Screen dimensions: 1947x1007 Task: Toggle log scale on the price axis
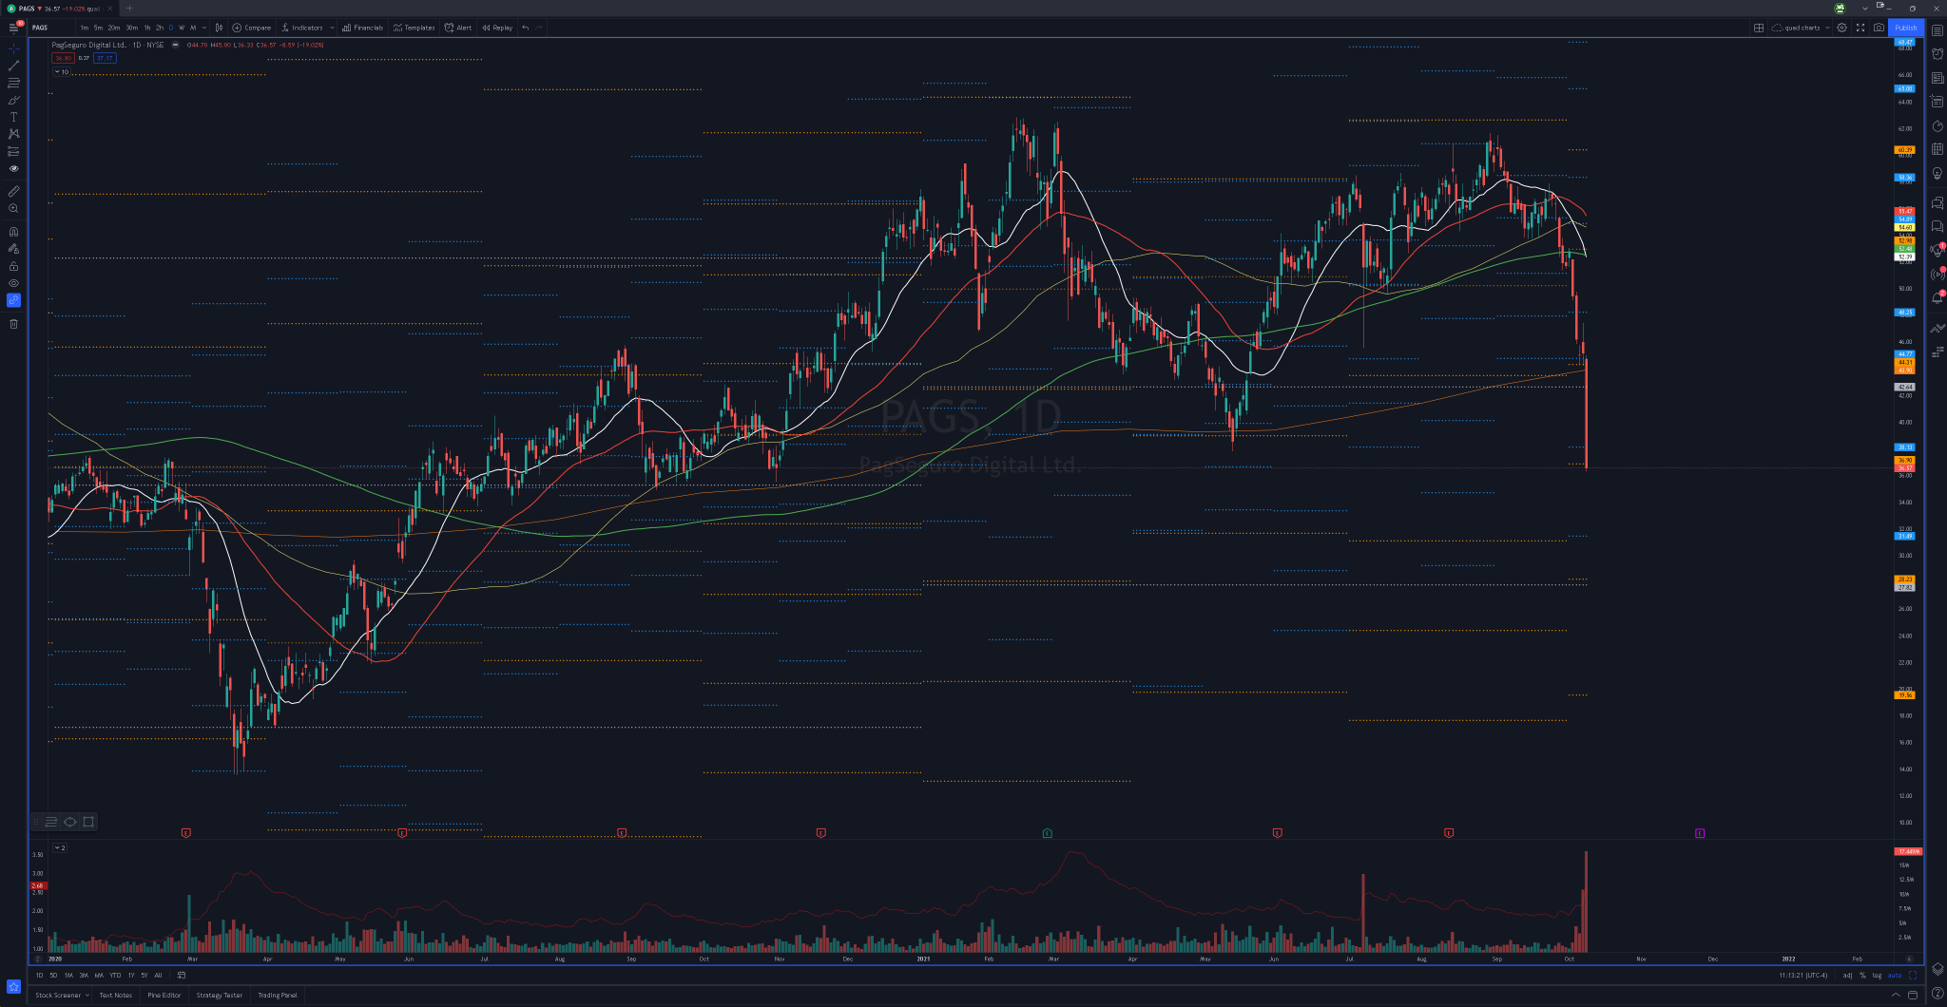click(1877, 975)
